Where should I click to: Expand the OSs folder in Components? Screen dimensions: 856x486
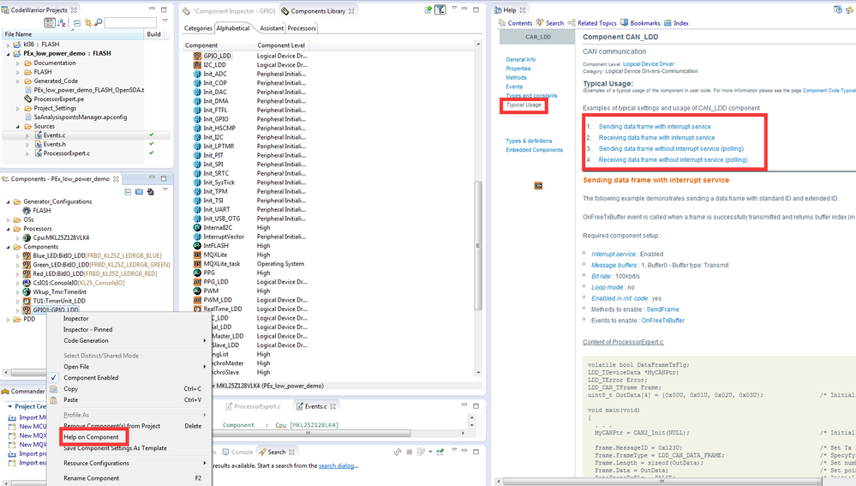[x=9, y=219]
